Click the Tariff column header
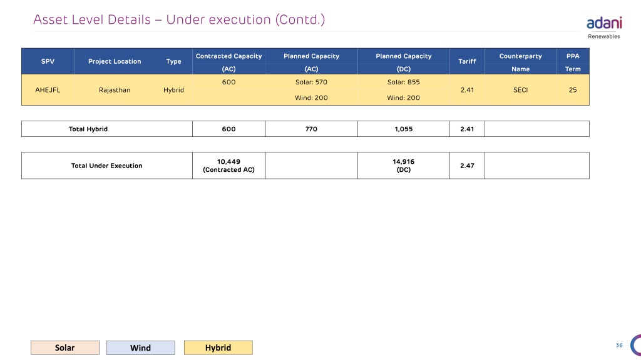The width and height of the screenshot is (641, 360). (467, 61)
